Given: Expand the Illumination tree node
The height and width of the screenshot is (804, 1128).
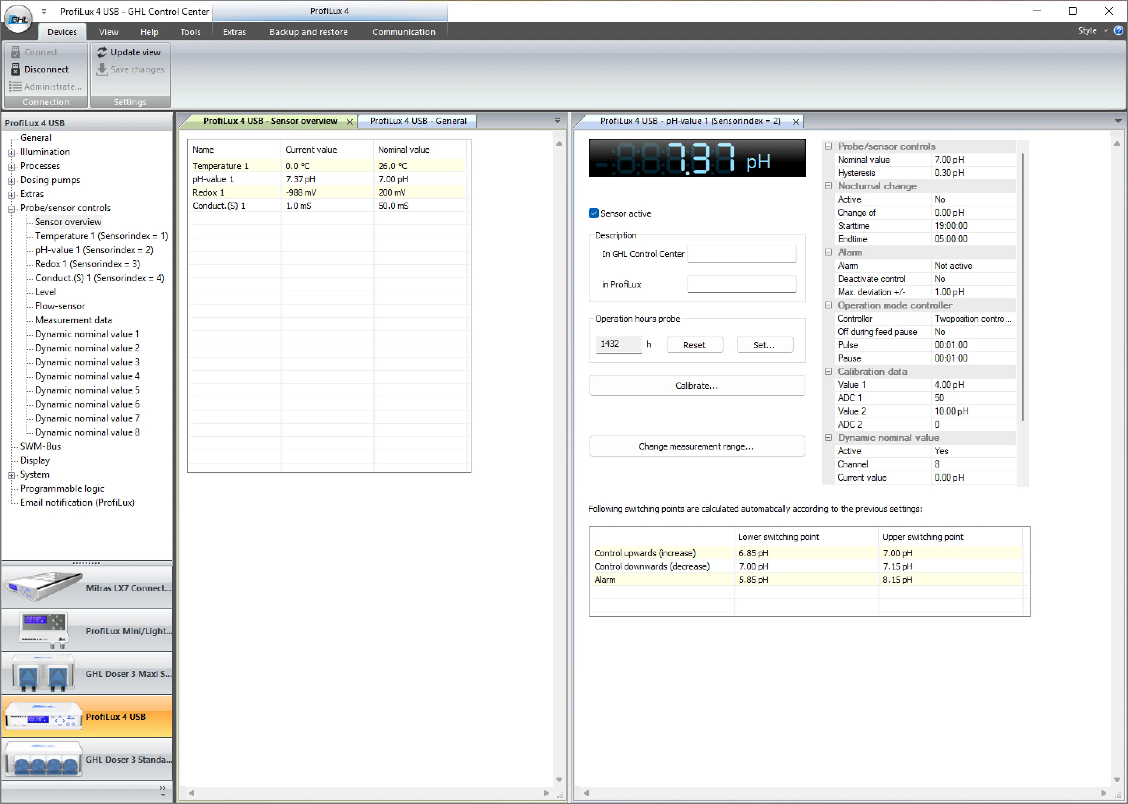Looking at the screenshot, I should coord(11,152).
